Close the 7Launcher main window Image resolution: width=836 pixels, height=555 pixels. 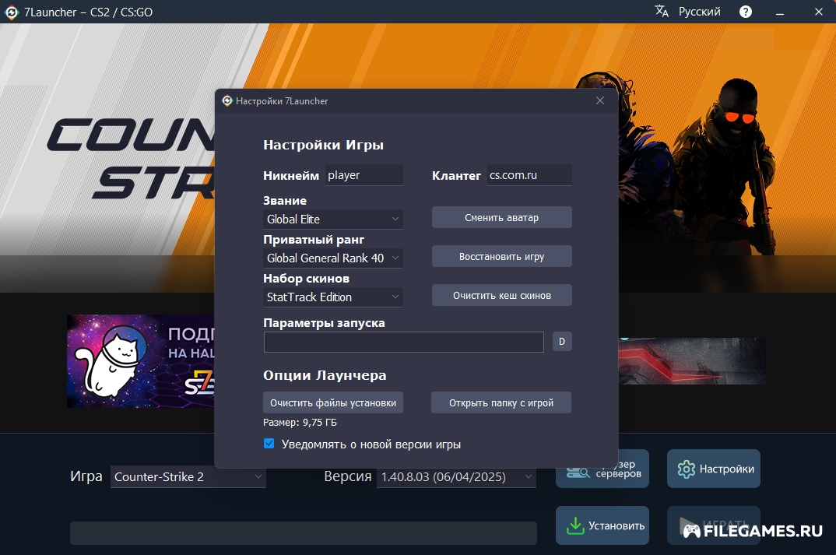pos(819,12)
